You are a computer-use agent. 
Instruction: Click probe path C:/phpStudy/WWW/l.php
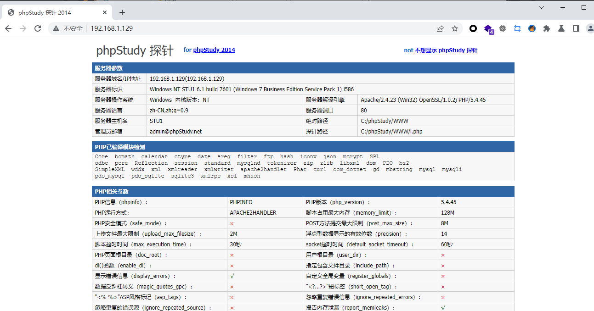(391, 132)
